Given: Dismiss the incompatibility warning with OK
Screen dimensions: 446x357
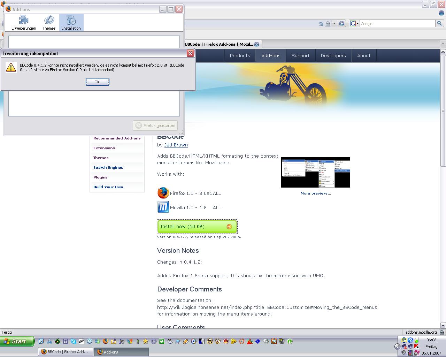Looking at the screenshot, I should point(98,82).
